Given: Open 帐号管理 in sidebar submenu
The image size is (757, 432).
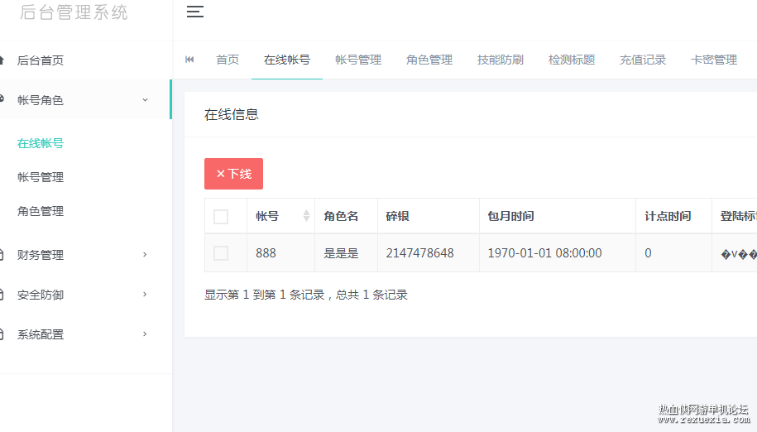Looking at the screenshot, I should (41, 177).
